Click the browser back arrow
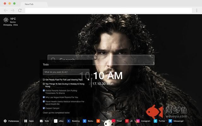Viewport: 202px width, 126px height. coord(6,10)
